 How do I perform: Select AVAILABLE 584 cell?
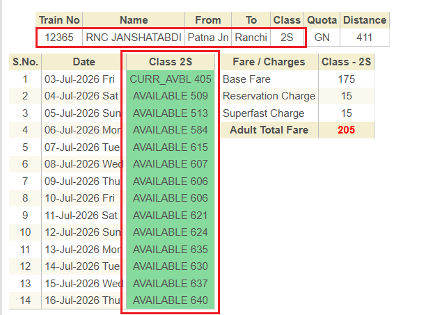click(171, 130)
